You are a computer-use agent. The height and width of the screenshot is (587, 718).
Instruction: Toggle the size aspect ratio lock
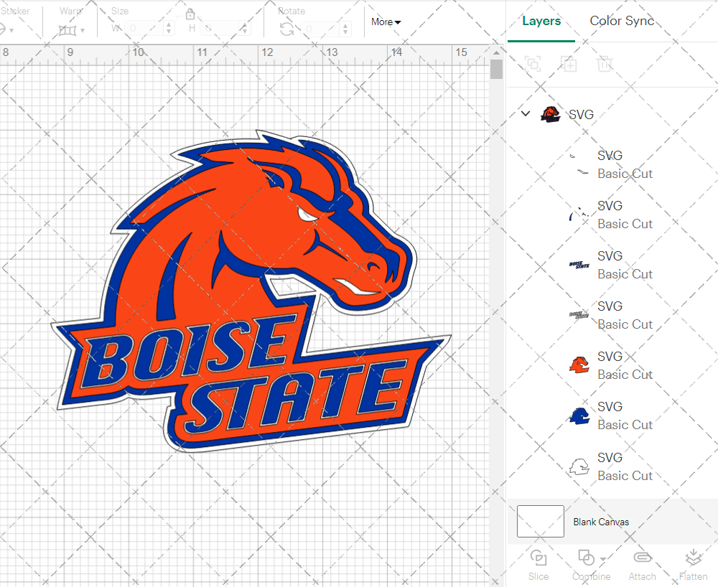190,14
